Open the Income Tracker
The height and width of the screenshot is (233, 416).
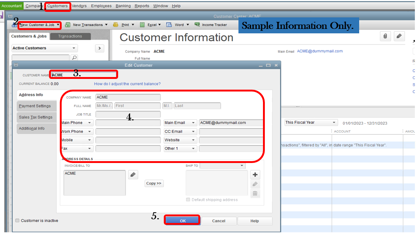tap(211, 25)
